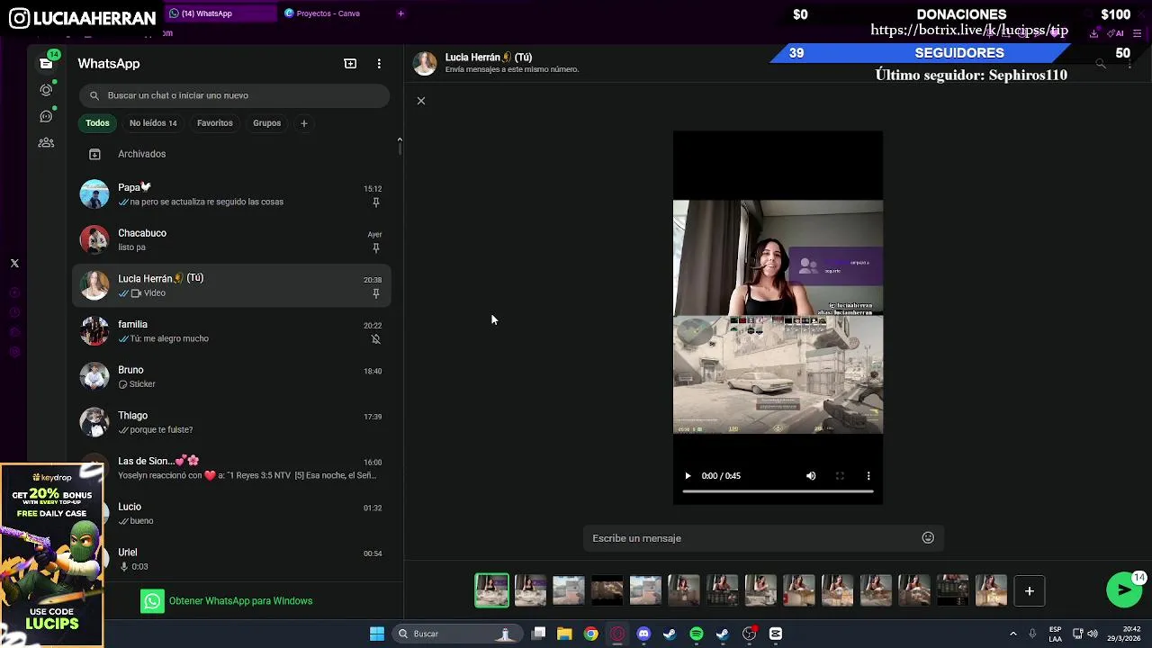
Task: Open File Explorer from the taskbar
Action: click(x=564, y=634)
